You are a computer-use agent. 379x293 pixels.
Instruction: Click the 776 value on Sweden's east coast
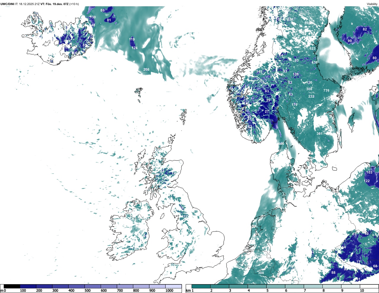[326, 91]
